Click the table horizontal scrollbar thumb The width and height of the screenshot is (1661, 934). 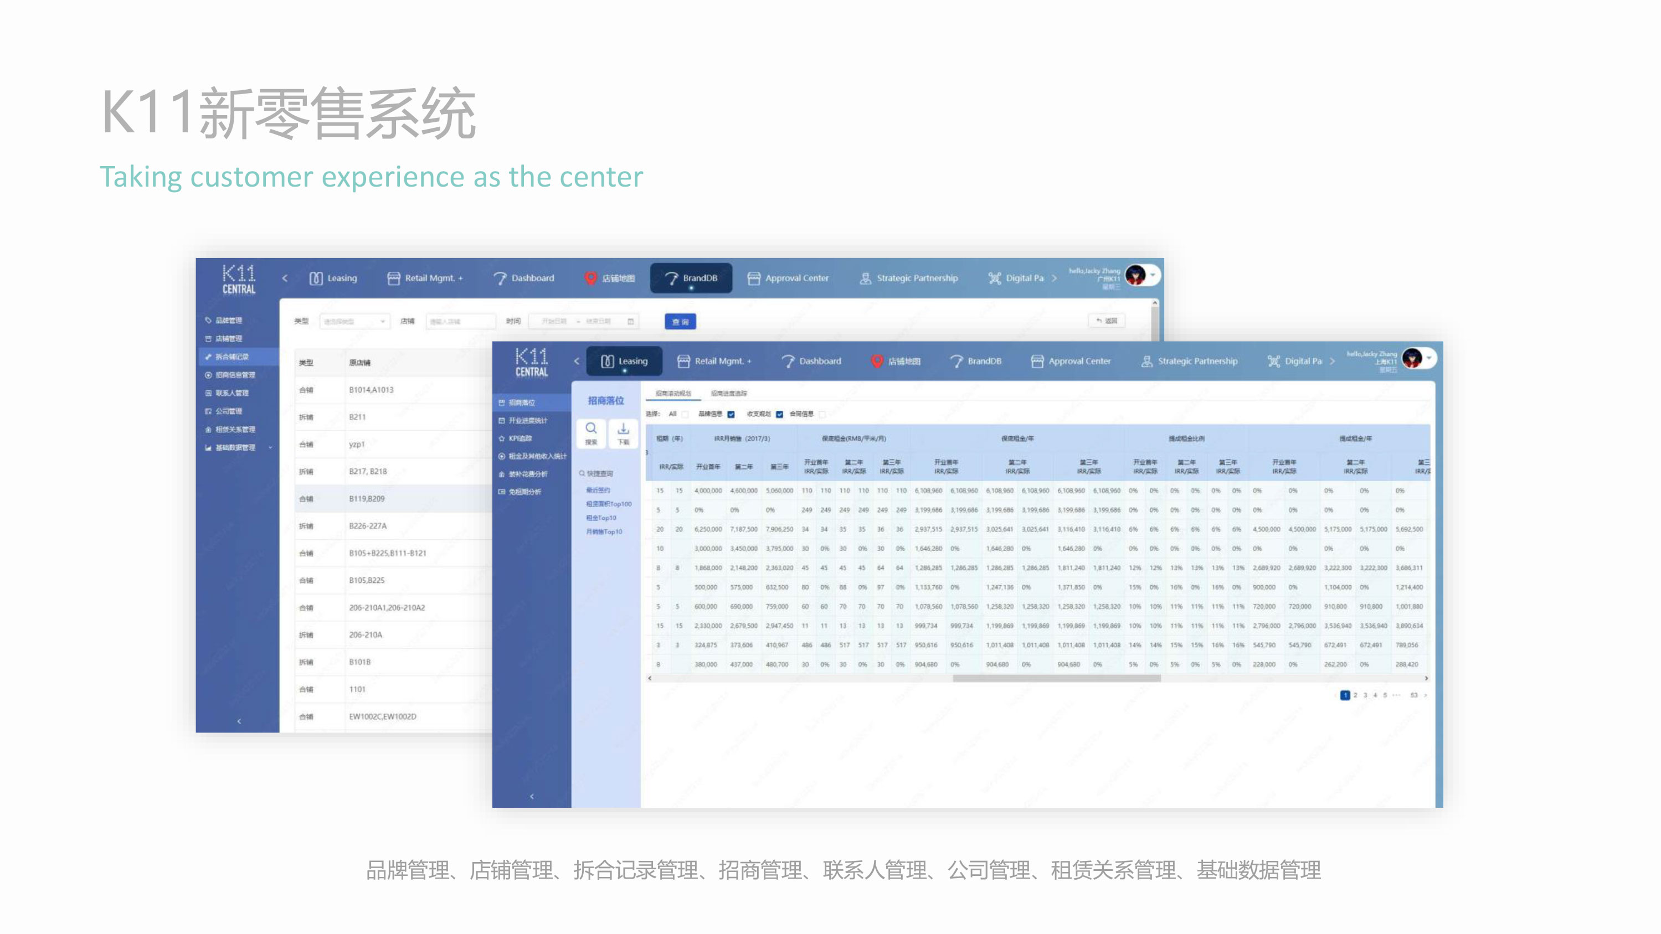coord(1057,678)
